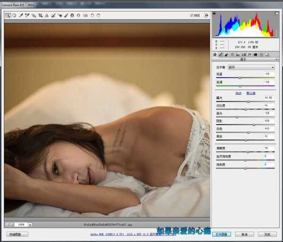Click the Auto (自动) tone link
This screenshot has width=283, height=242.
(239, 93)
